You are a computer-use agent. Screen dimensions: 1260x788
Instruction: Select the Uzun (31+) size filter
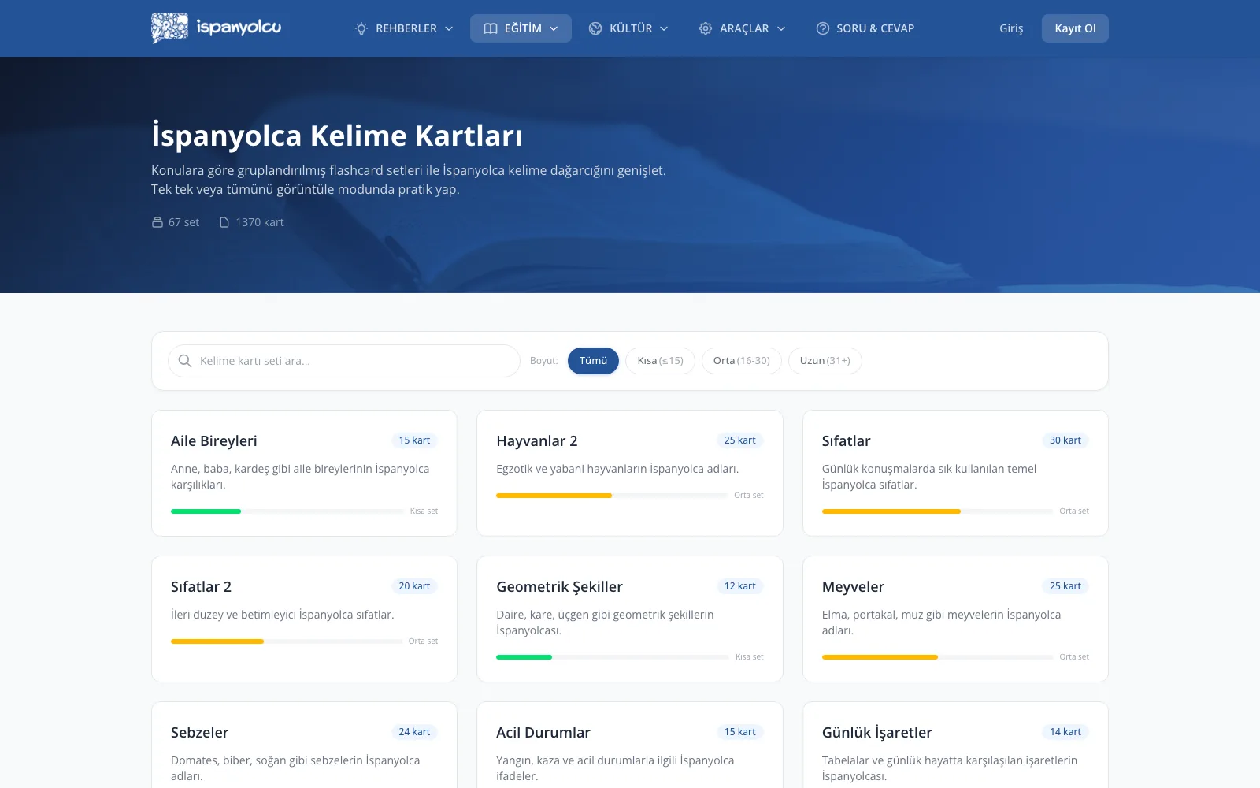pos(825,361)
